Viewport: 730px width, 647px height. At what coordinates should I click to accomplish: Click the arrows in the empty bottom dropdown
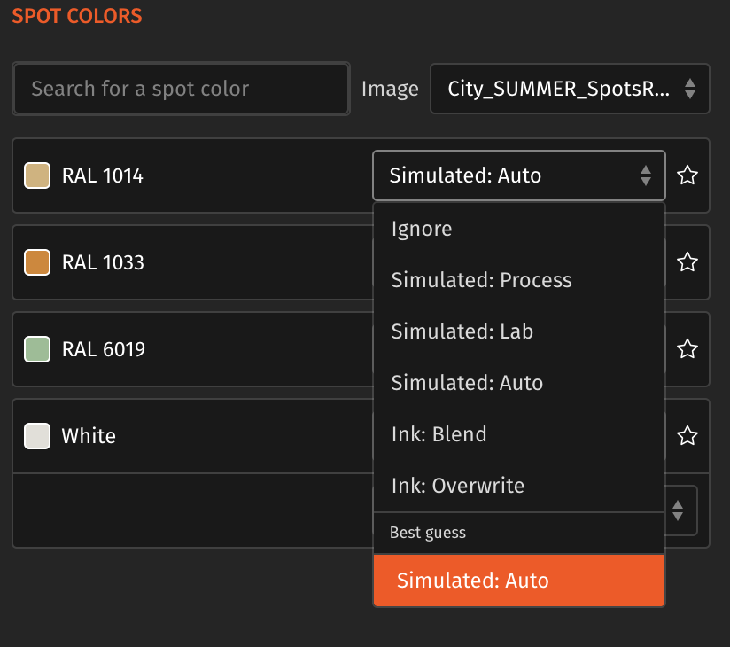click(x=679, y=511)
